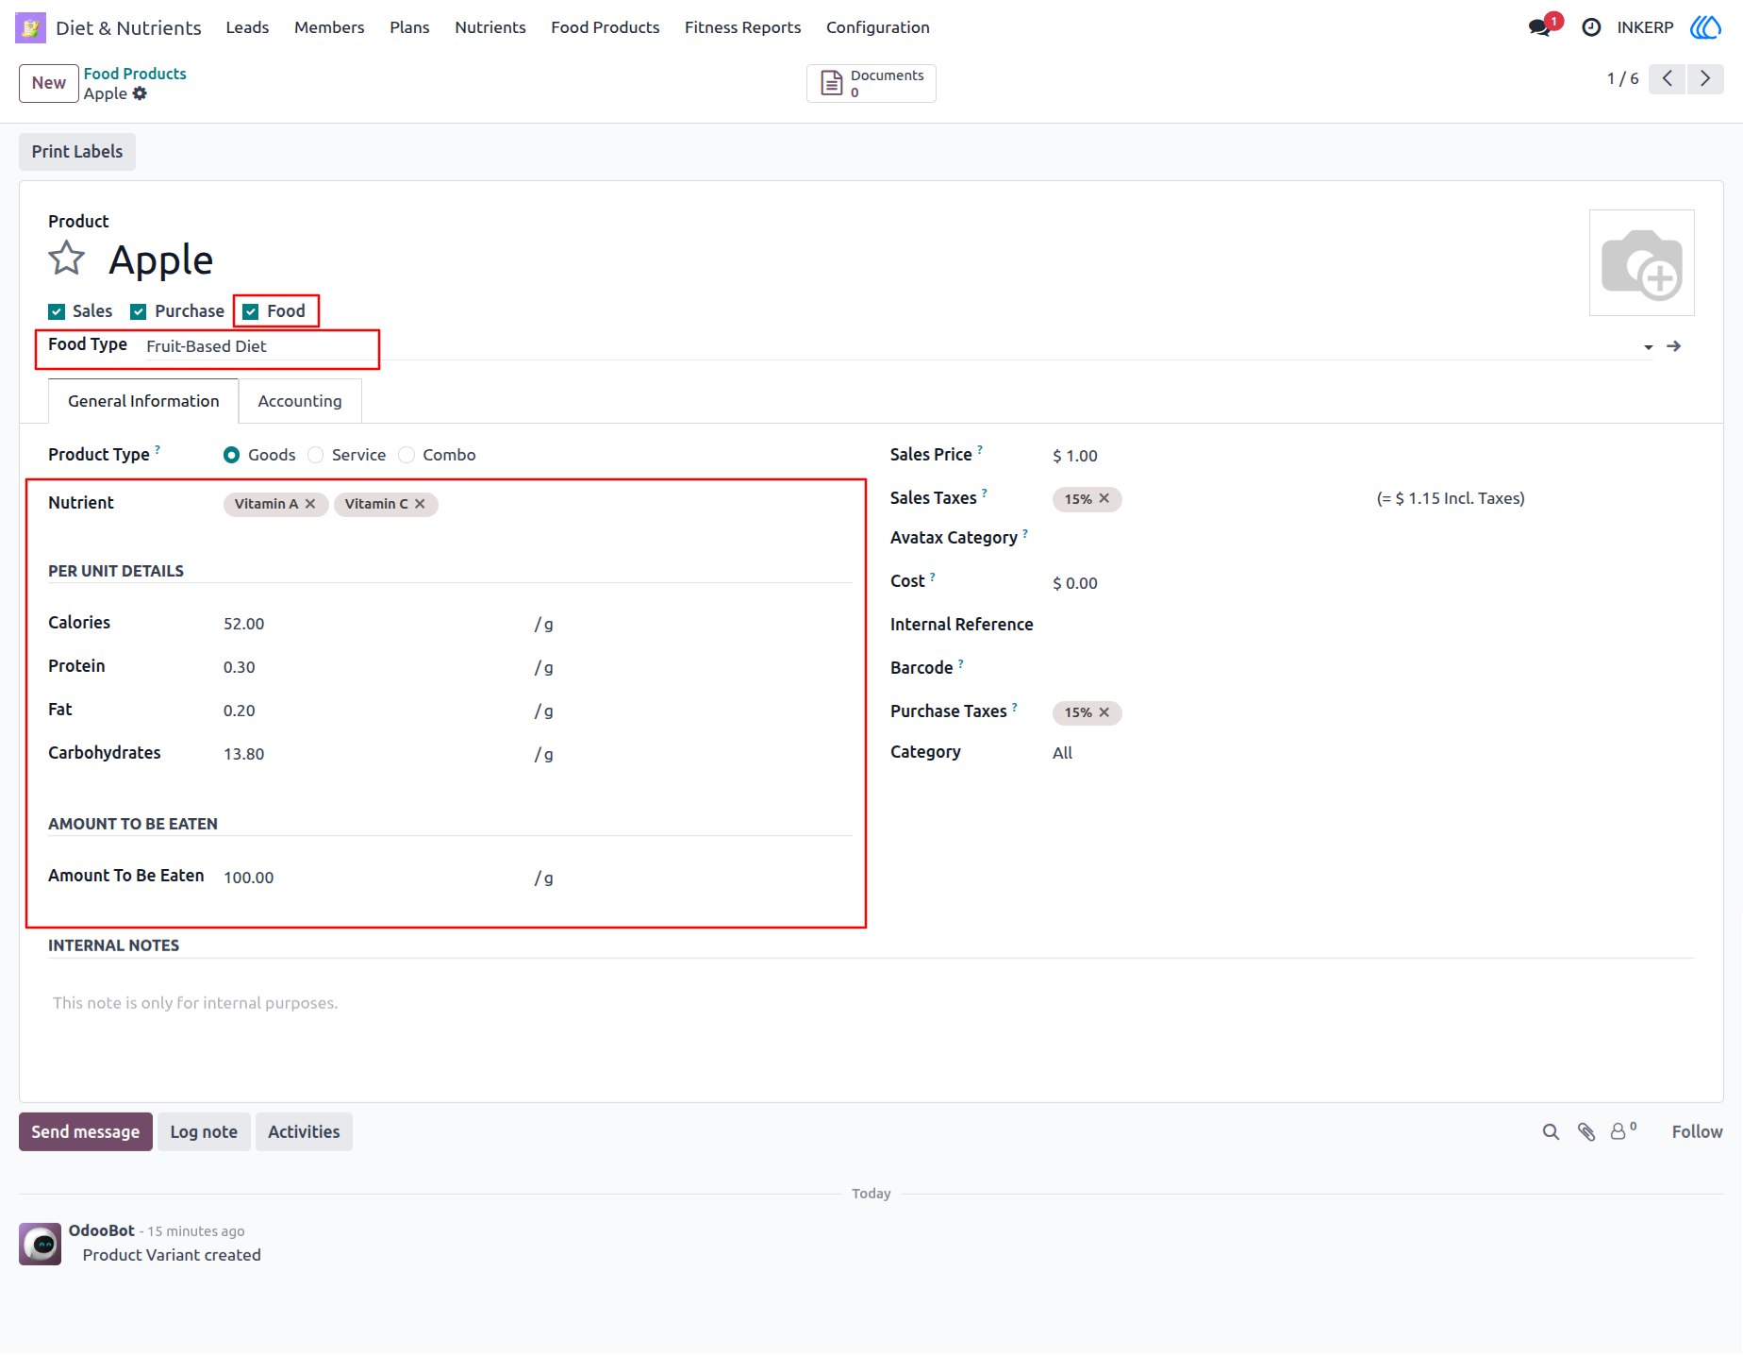Open the conversations chat icon

(1539, 27)
